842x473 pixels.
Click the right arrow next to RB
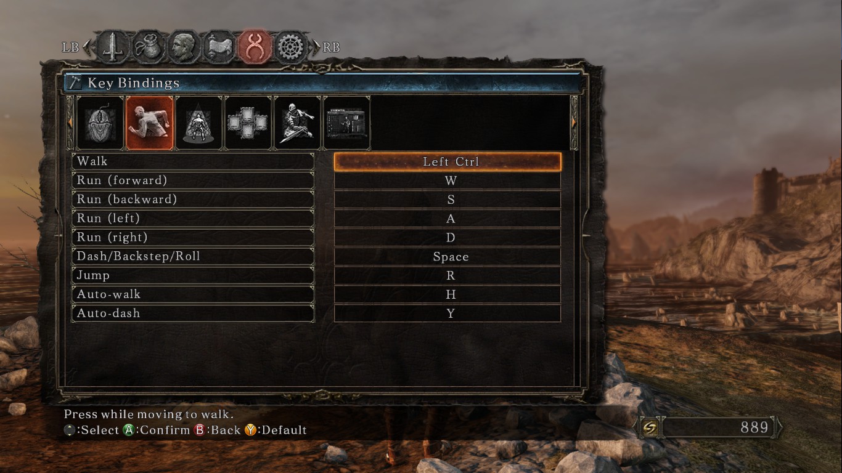pyautogui.click(x=317, y=47)
